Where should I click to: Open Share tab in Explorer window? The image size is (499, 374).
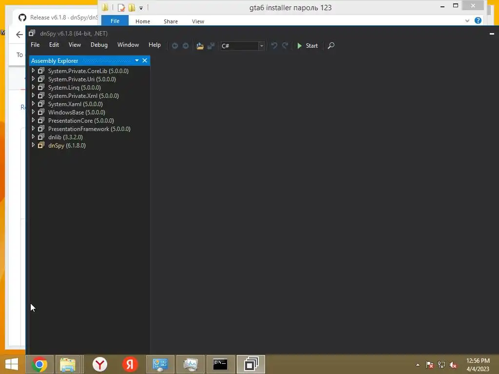[171, 21]
